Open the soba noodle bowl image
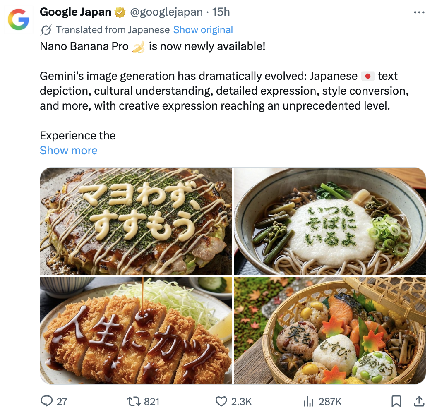437x417 pixels. (330, 221)
